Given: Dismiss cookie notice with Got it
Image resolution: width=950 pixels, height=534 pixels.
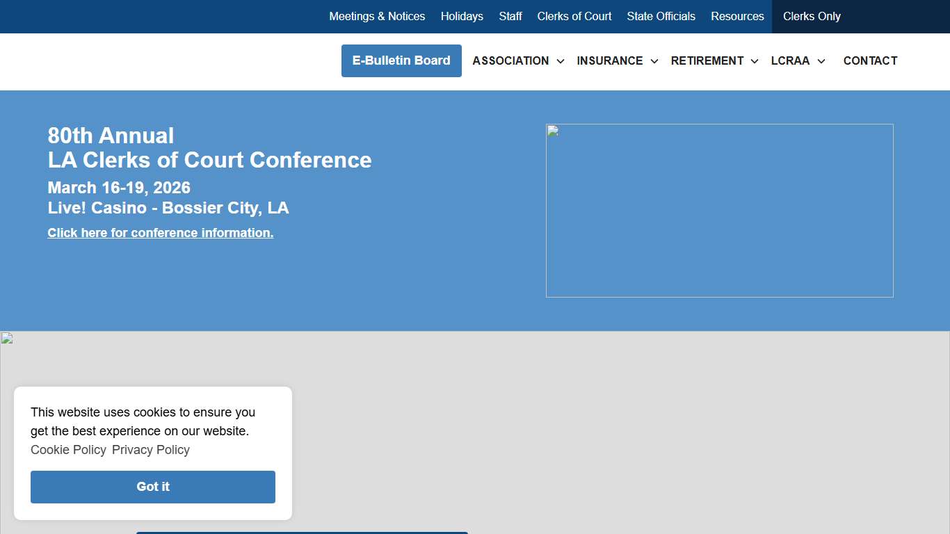Looking at the screenshot, I should click(153, 487).
